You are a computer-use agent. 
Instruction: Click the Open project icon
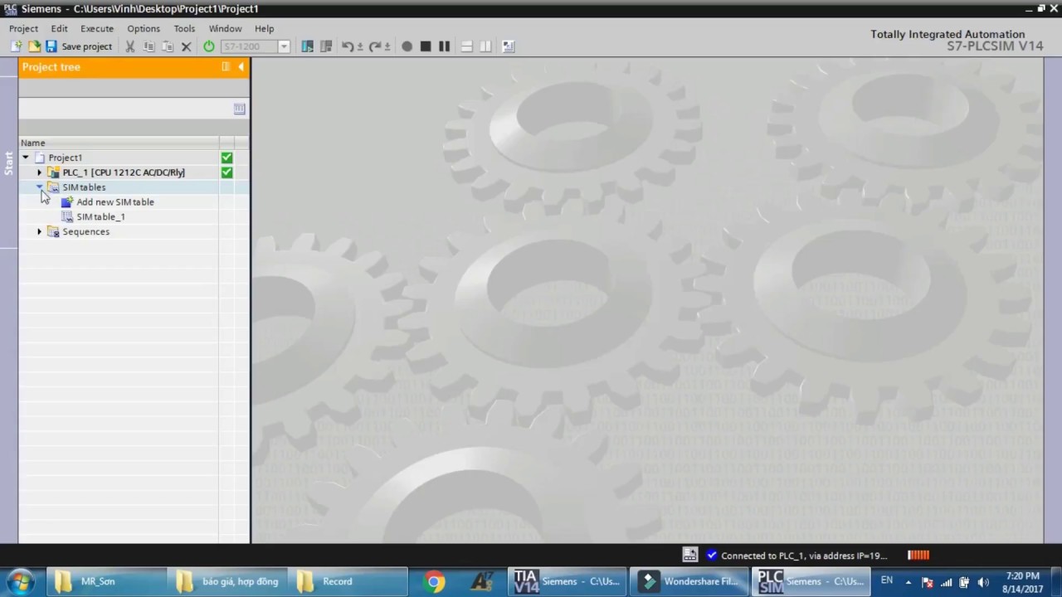click(x=34, y=46)
